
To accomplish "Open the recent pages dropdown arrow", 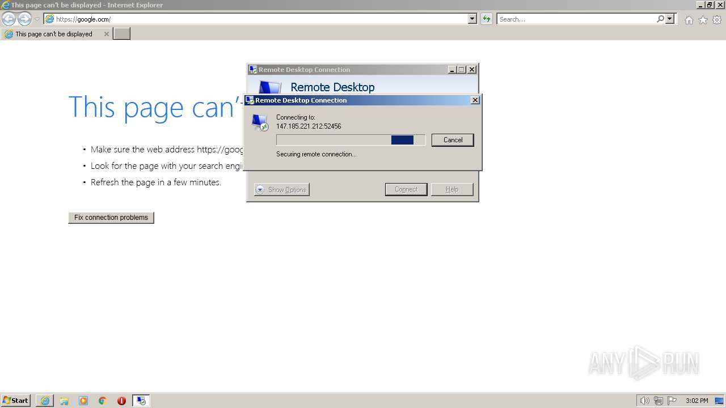I will click(x=37, y=19).
